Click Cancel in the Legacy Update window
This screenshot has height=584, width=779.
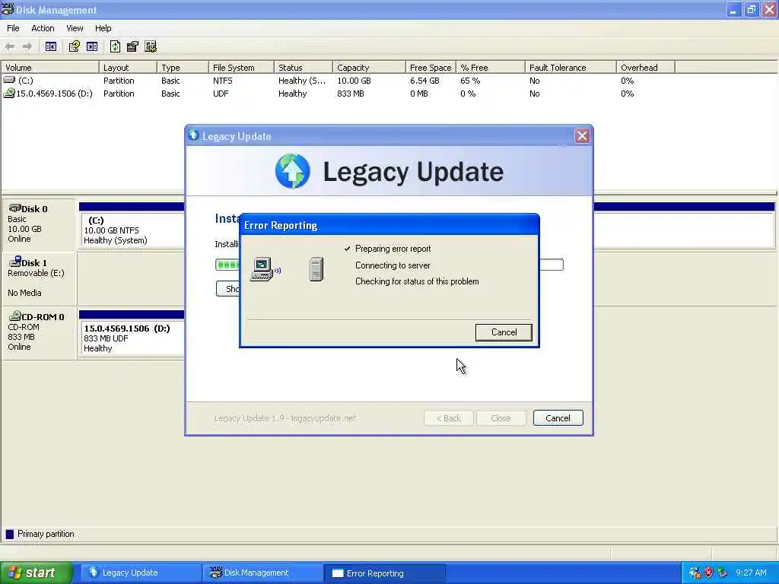pyautogui.click(x=558, y=418)
